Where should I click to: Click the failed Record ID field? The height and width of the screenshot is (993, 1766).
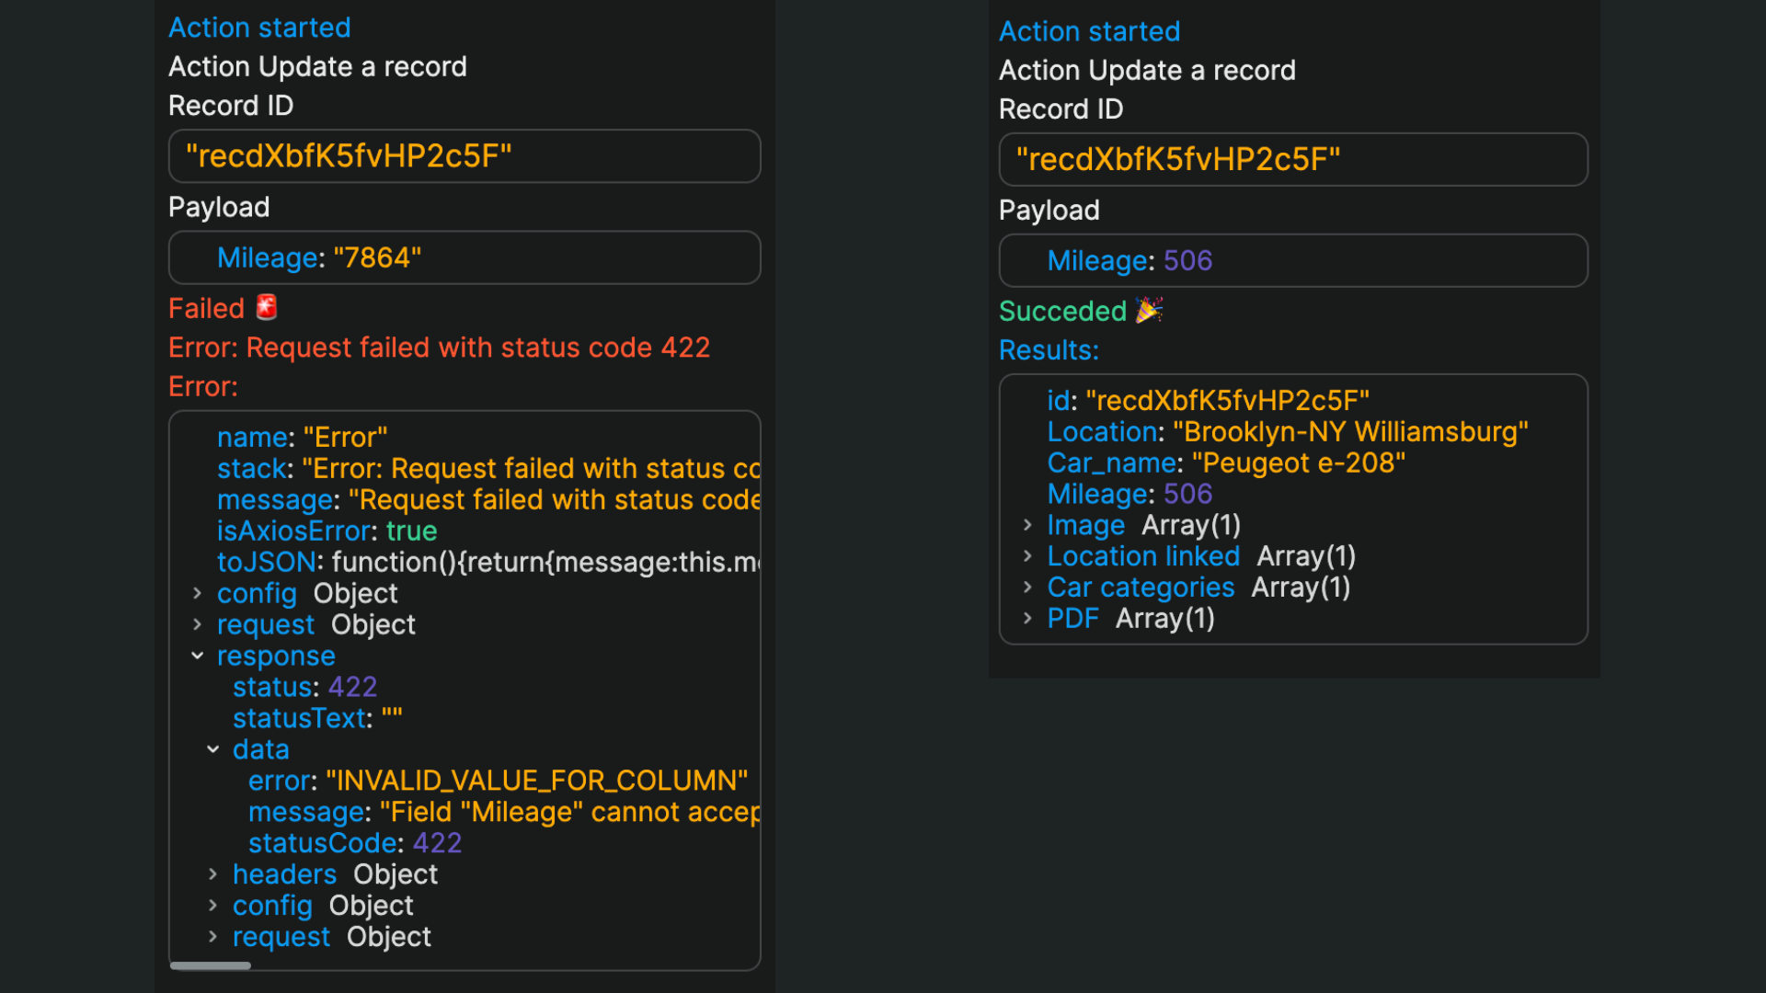464,156
